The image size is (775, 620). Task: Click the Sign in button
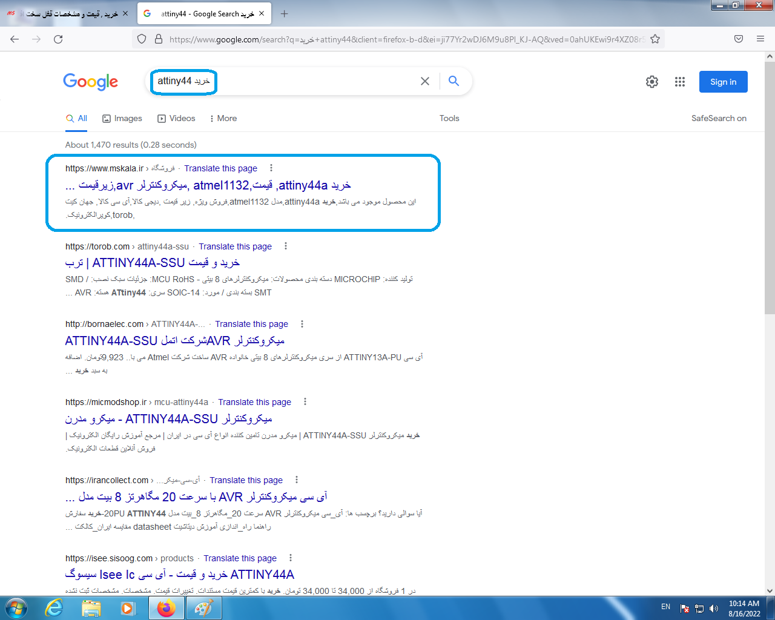[724, 82]
